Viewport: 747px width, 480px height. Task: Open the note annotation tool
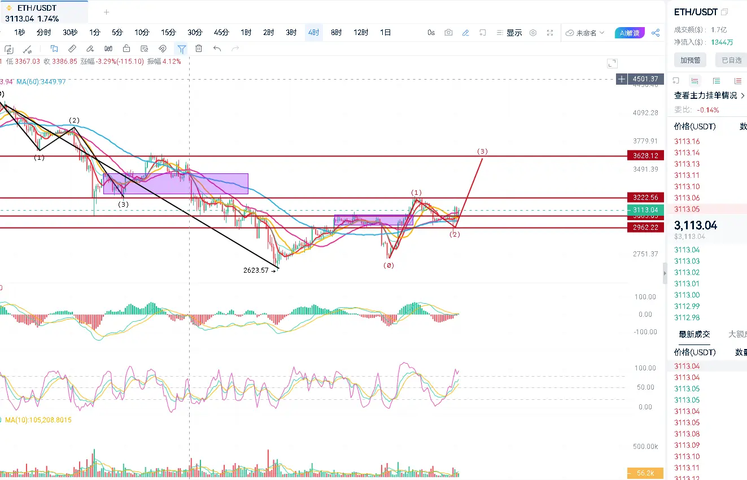145,49
